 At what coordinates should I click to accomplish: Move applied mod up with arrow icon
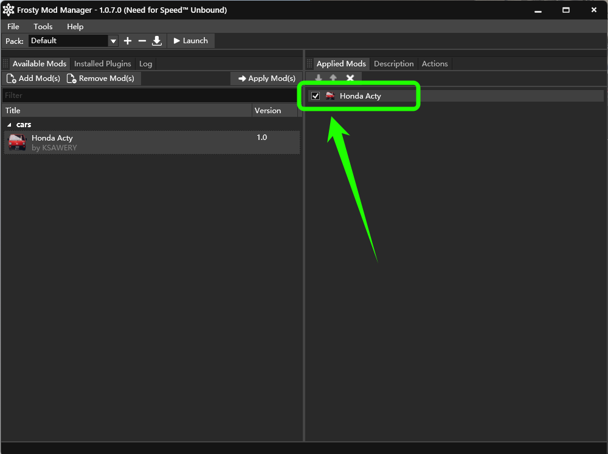[x=333, y=78]
